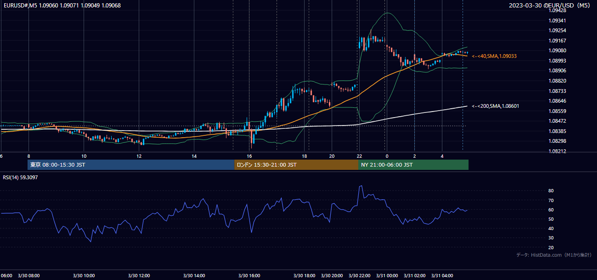Screen dimensions: 597x280
Task: Click the price scale value 1.08298
Action: click(557, 141)
